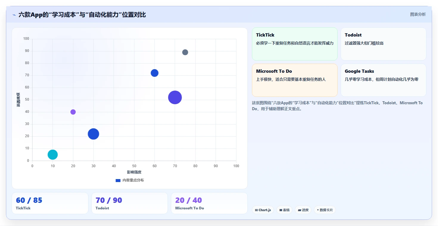Select the blue bubble at x=60
Image resolution: width=438 pixels, height=226 pixels.
[155, 73]
